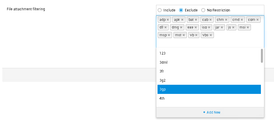Remove the apk extension tag
Screen dimensions: 274x125
pyautogui.click(x=182, y=20)
